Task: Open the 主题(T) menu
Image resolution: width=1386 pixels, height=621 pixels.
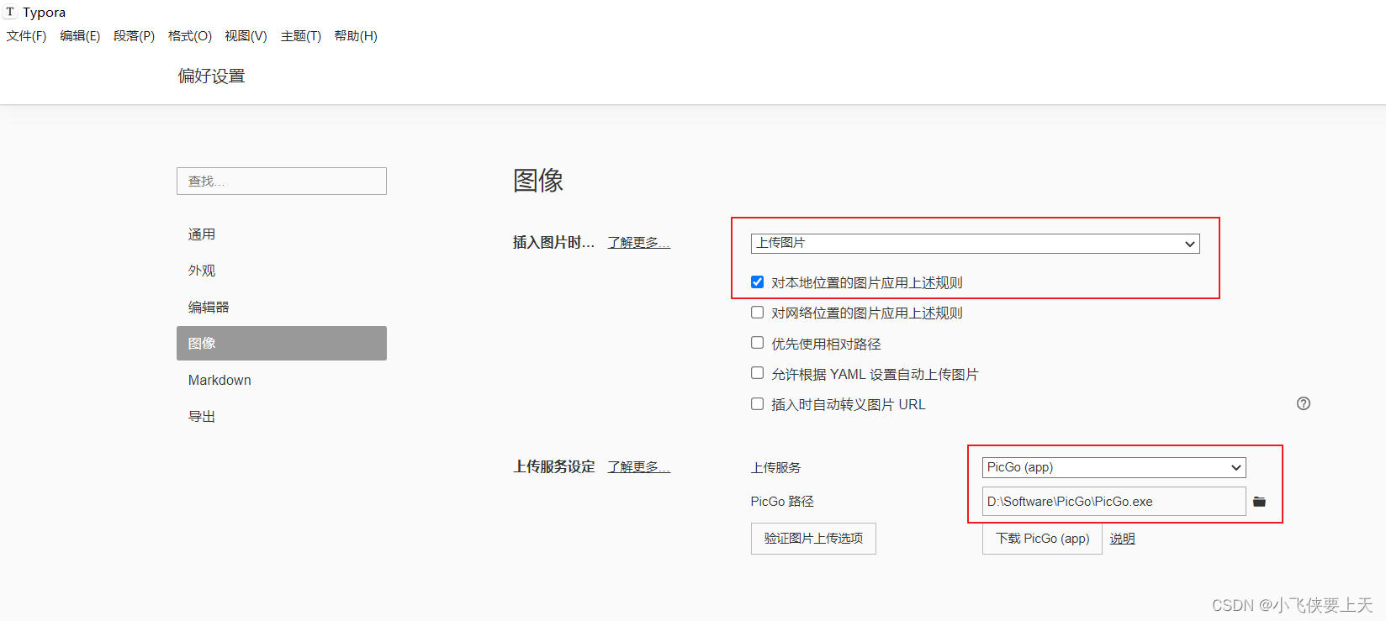Action: pos(301,36)
